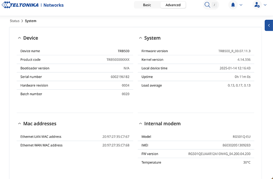Expand the user account dropdown chevron
This screenshot has width=273, height=179.
tap(265, 5)
